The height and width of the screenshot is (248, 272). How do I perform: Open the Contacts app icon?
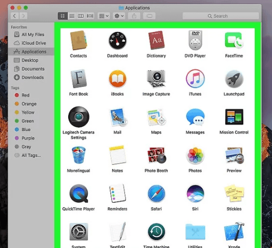coord(78,41)
